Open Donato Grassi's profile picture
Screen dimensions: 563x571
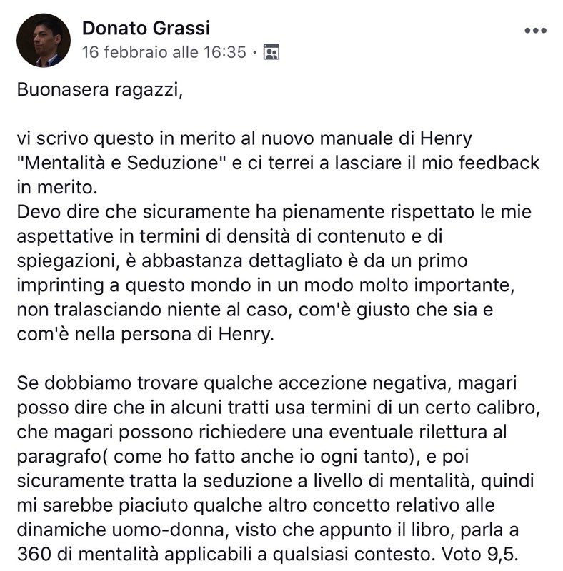44,41
